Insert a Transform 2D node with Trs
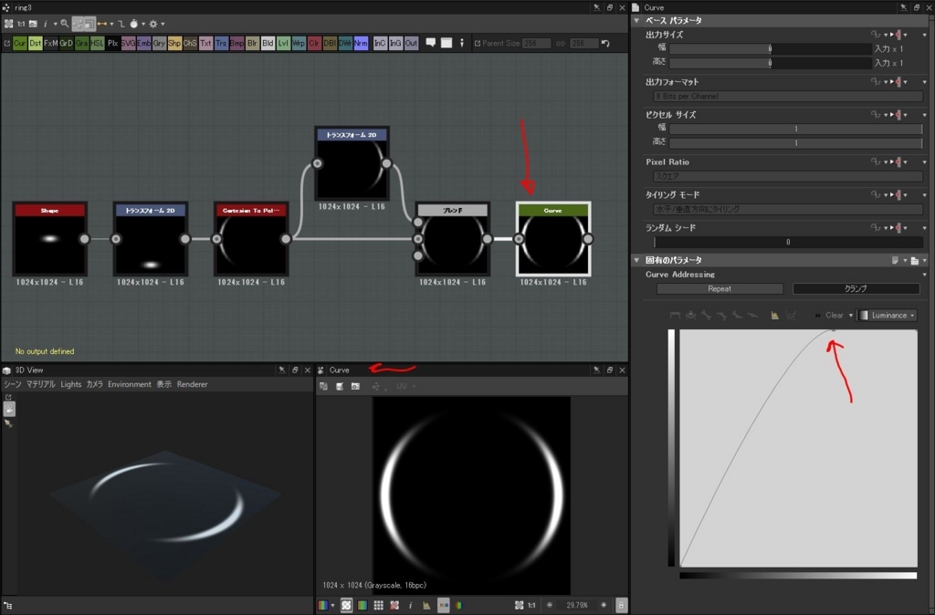935x615 pixels. click(x=221, y=43)
